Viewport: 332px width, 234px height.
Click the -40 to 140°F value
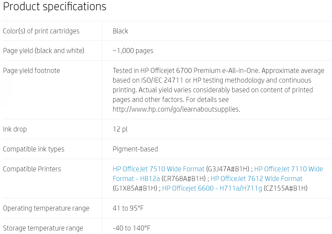click(x=131, y=228)
